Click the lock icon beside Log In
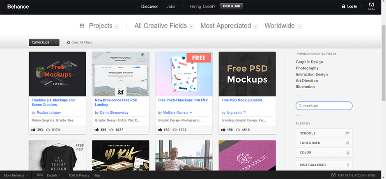The image size is (386, 179). pos(343,7)
